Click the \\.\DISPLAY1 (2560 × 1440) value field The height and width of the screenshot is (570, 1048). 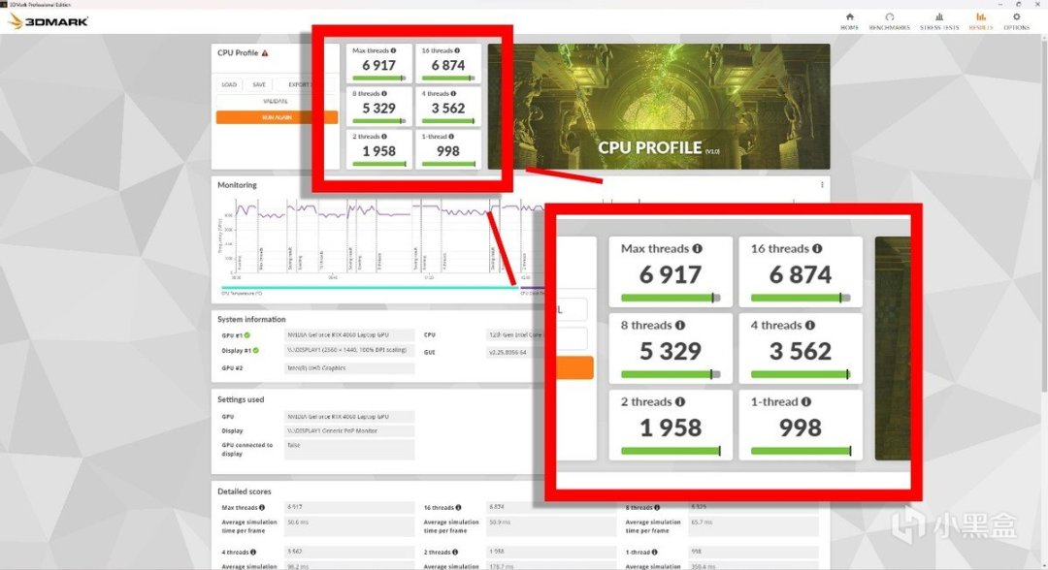click(x=349, y=350)
